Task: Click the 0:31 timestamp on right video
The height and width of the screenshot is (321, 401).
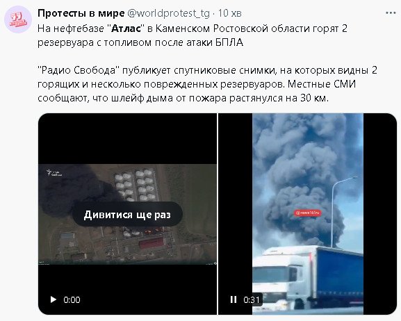Action: [252, 299]
